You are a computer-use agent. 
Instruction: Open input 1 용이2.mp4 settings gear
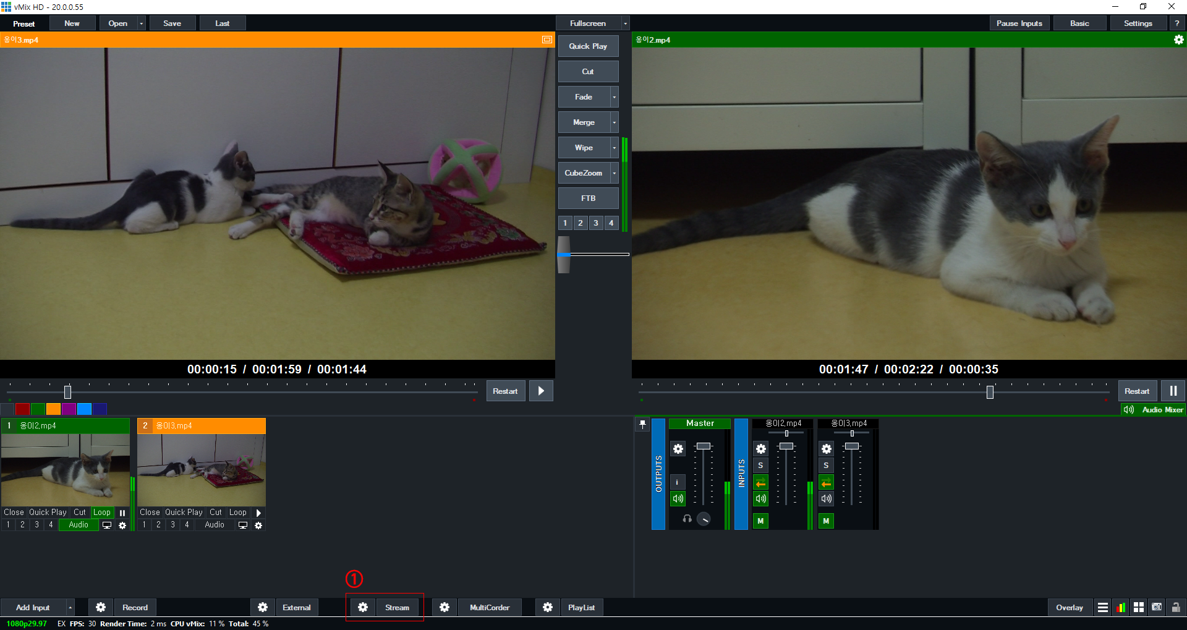pos(122,526)
